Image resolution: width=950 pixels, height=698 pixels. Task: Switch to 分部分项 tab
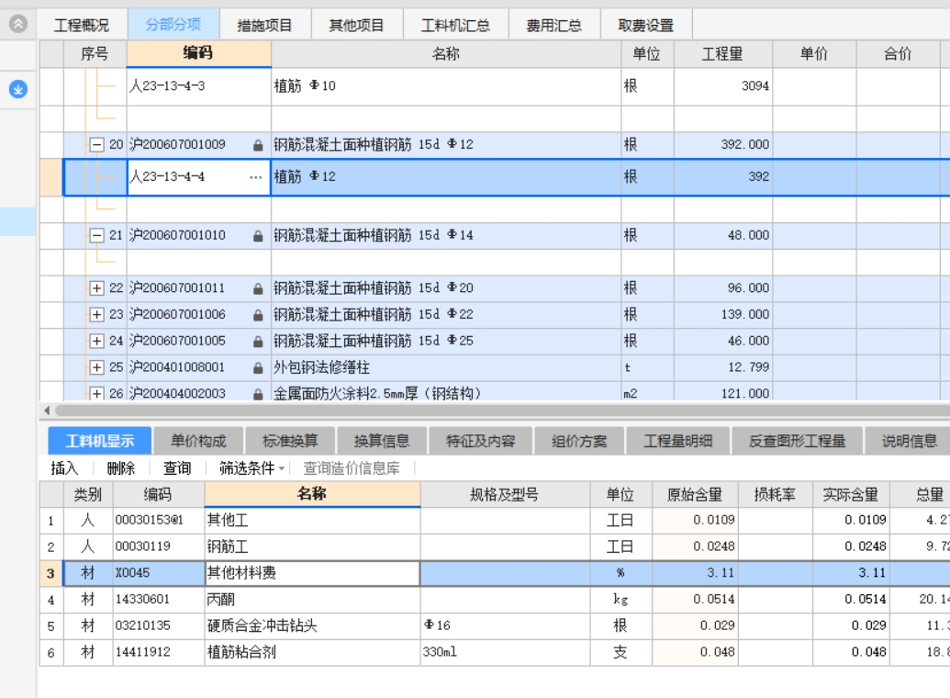pyautogui.click(x=173, y=24)
